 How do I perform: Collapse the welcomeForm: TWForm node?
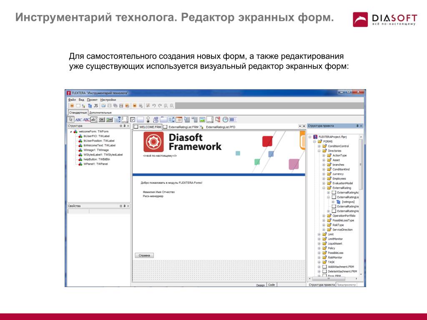(x=71, y=132)
